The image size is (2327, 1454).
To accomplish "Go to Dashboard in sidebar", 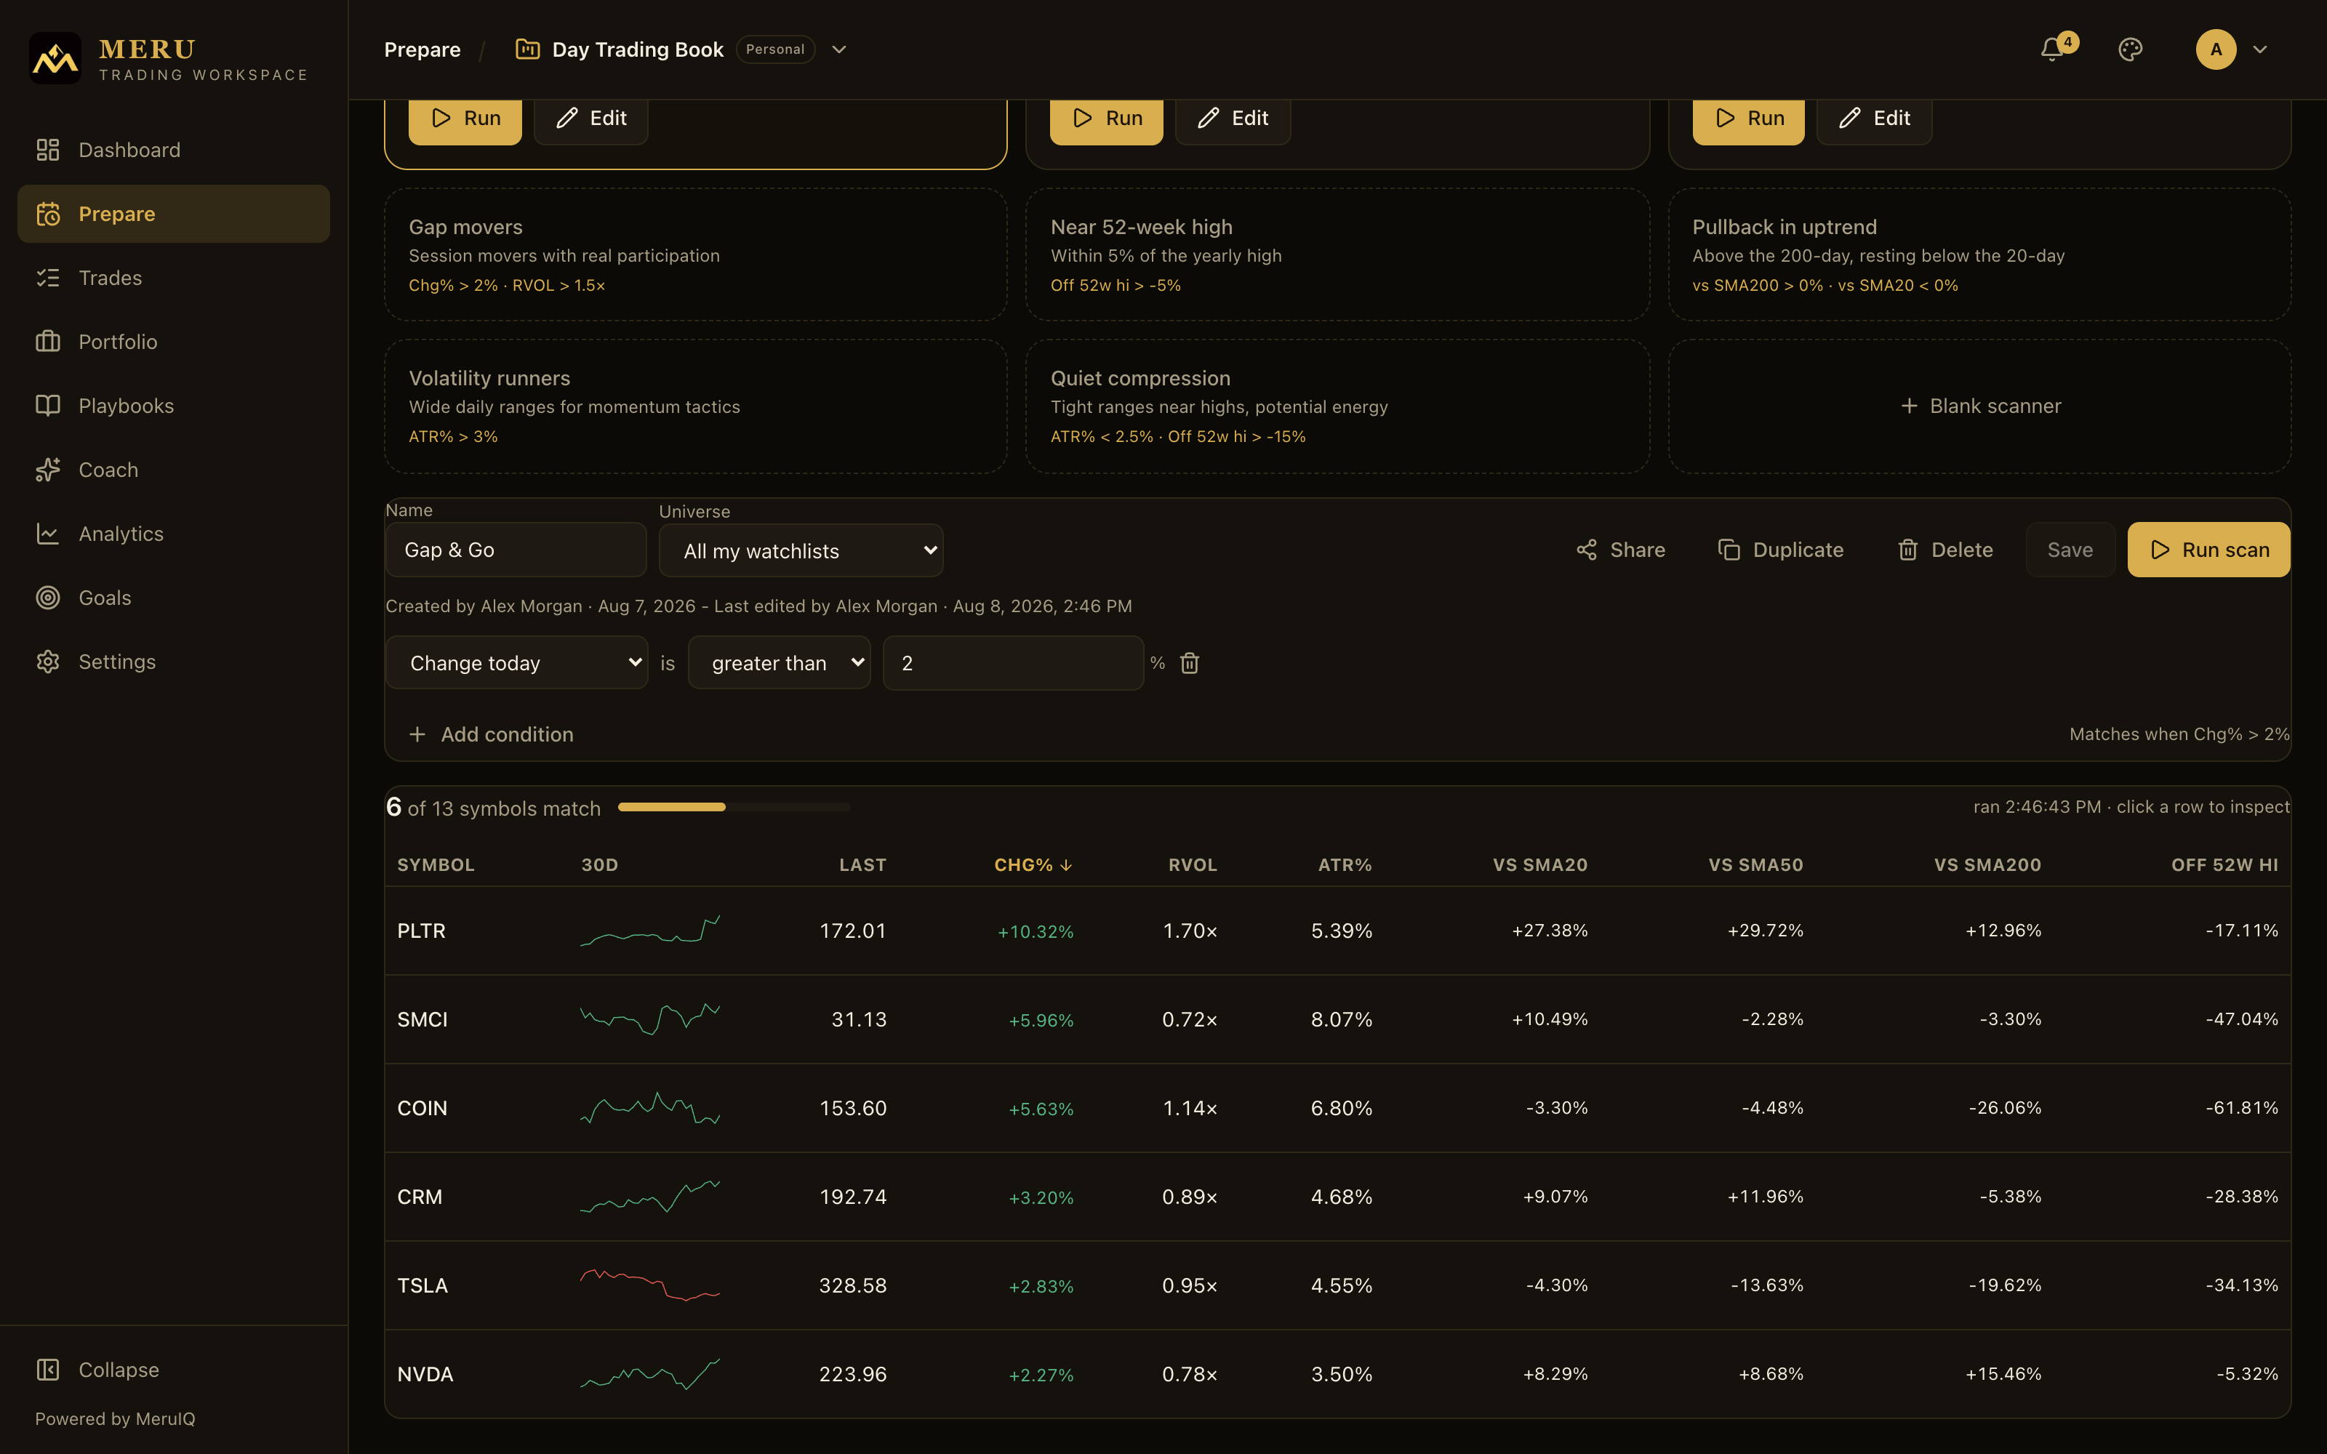I will [x=173, y=150].
